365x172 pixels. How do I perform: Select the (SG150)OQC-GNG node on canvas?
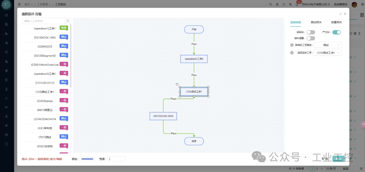163,116
